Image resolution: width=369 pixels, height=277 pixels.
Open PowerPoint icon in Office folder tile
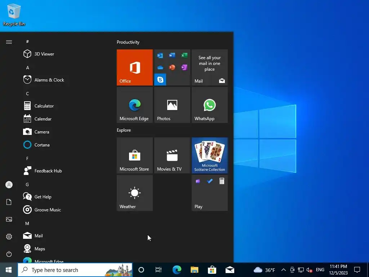click(172, 67)
